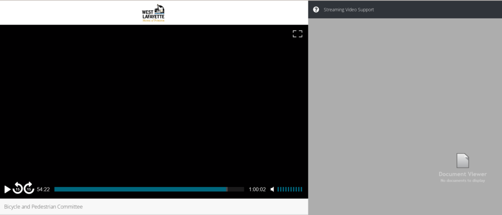
Task: Mute audio with the speaker icon
Action: (273, 190)
